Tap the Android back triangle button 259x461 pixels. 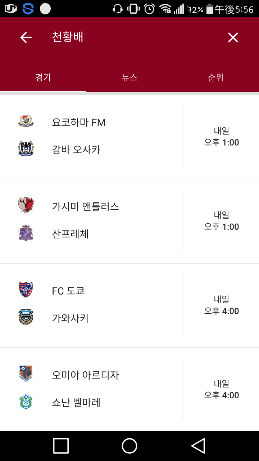coord(198,446)
